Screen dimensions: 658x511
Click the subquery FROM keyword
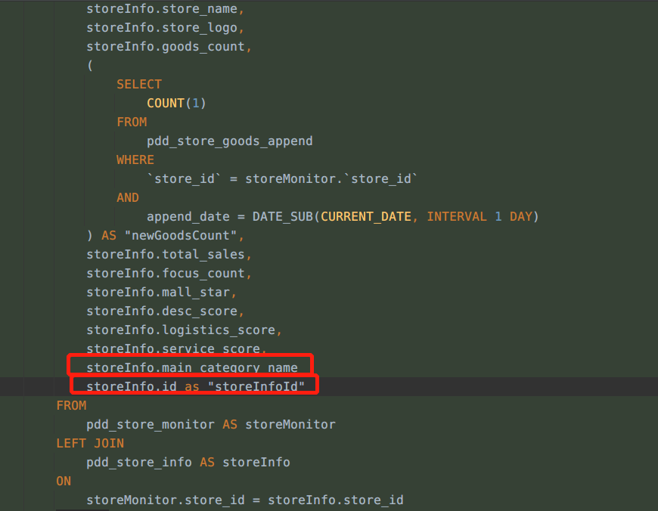[x=132, y=122]
